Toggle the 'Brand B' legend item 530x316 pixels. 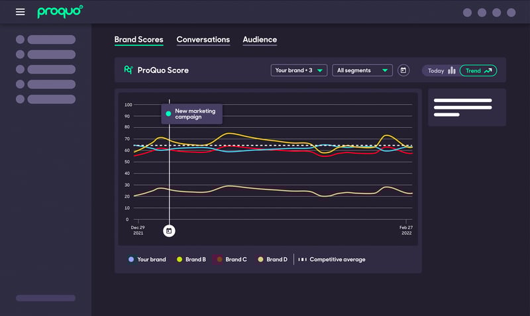click(x=191, y=259)
